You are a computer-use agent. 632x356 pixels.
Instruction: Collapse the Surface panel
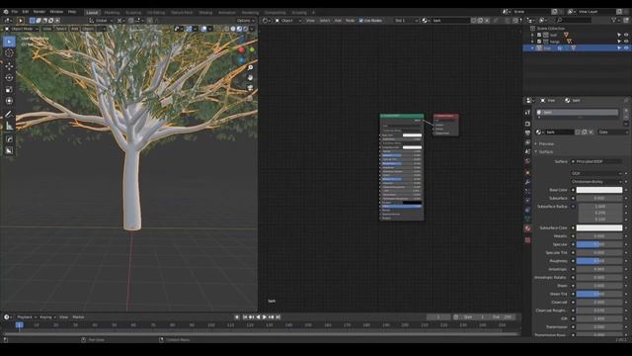click(x=545, y=151)
